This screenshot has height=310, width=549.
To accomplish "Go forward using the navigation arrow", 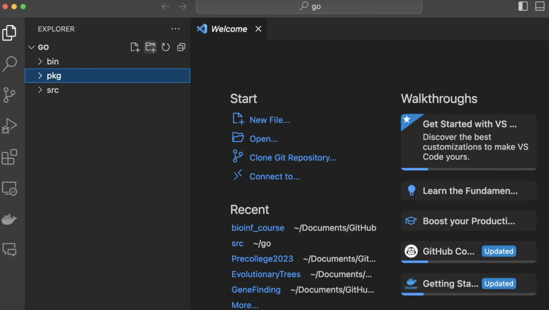I will coord(183,7).
